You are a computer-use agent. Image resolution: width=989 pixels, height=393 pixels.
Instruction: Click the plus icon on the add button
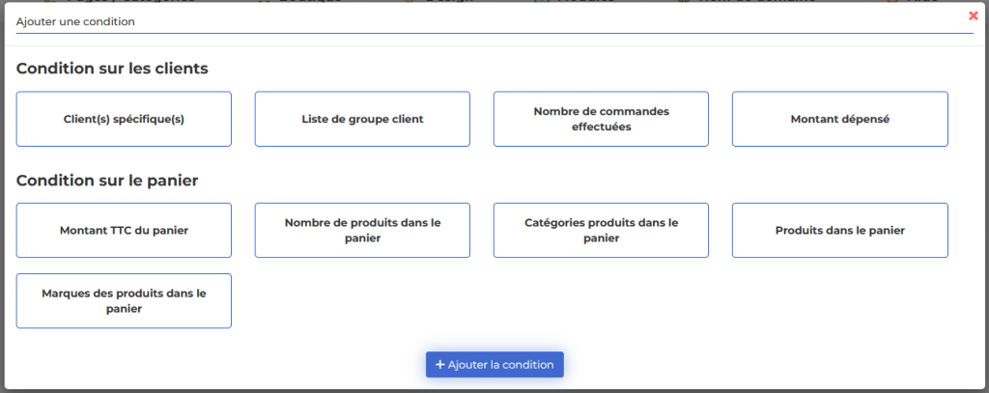pos(440,365)
